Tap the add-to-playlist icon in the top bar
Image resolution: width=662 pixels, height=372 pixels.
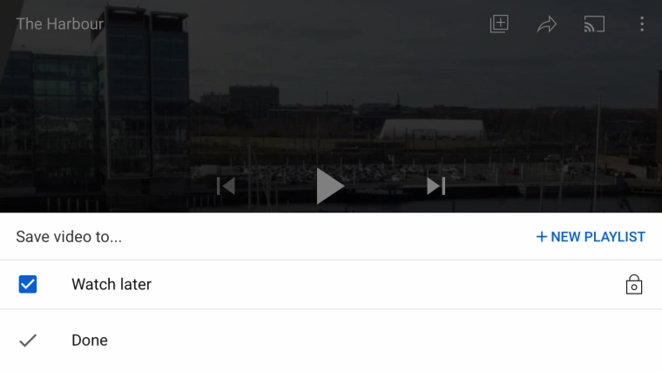click(499, 24)
